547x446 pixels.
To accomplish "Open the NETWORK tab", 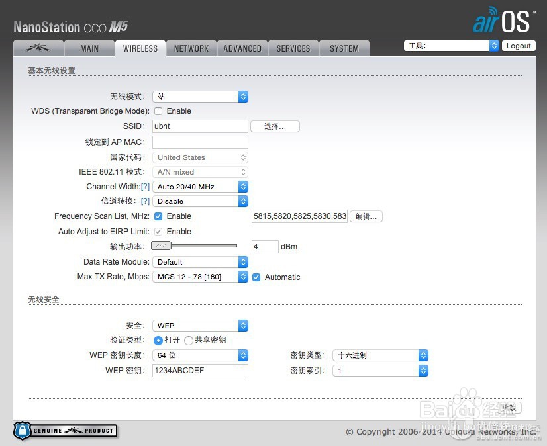I will [x=191, y=48].
